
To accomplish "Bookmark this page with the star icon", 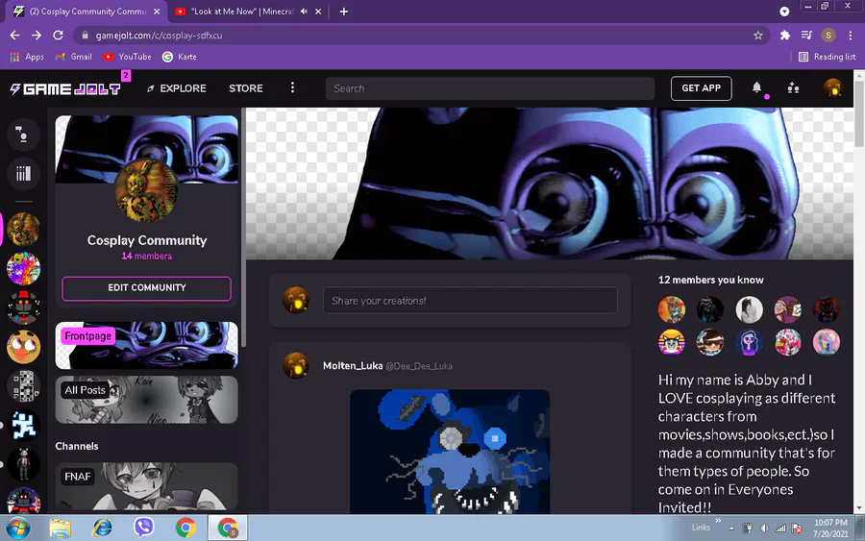I will (758, 36).
